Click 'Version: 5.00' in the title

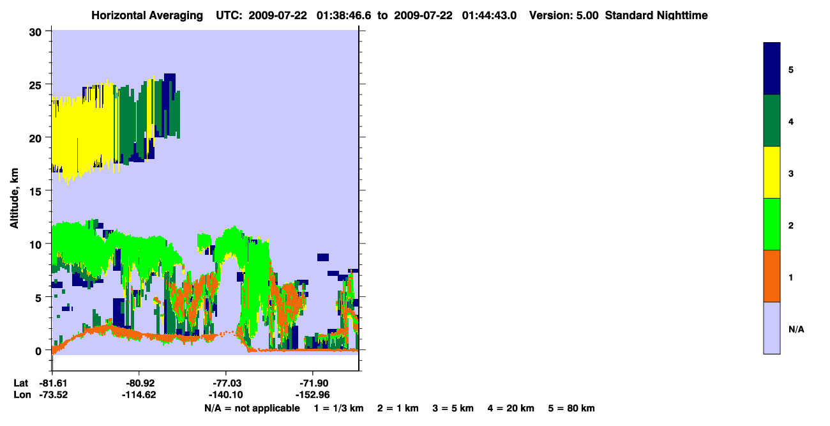[x=564, y=15]
